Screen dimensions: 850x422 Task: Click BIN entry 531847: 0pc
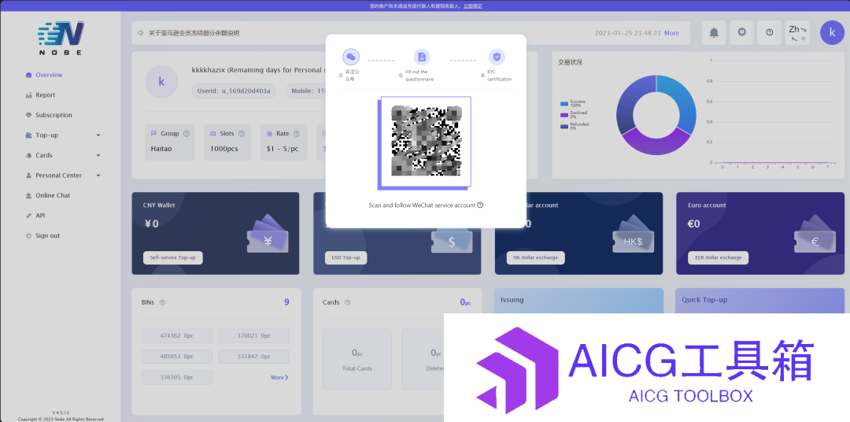254,357
